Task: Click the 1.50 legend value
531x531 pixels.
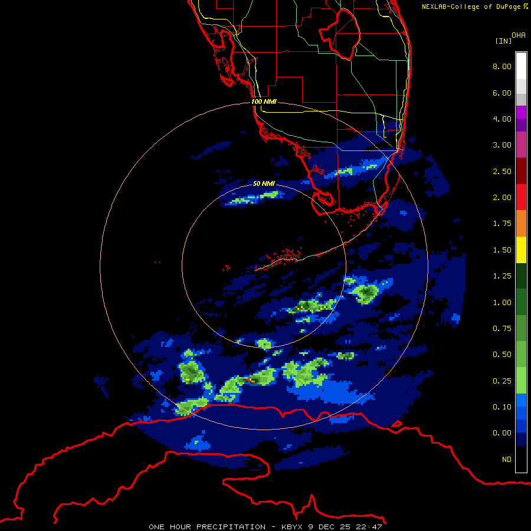Action: point(502,250)
